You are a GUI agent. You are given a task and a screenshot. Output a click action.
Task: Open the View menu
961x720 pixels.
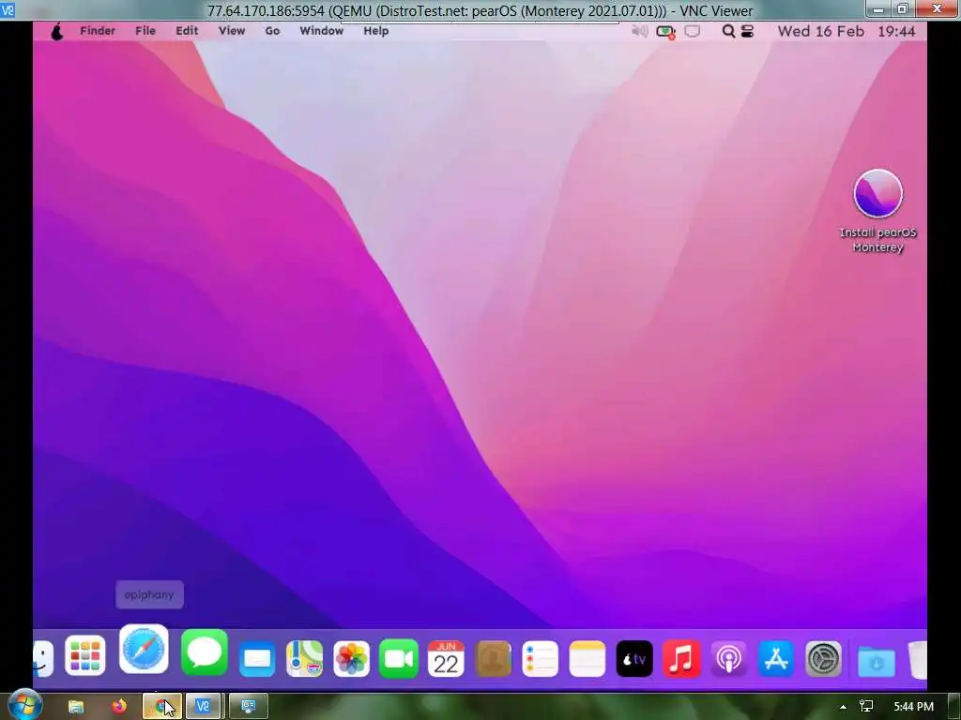click(232, 31)
